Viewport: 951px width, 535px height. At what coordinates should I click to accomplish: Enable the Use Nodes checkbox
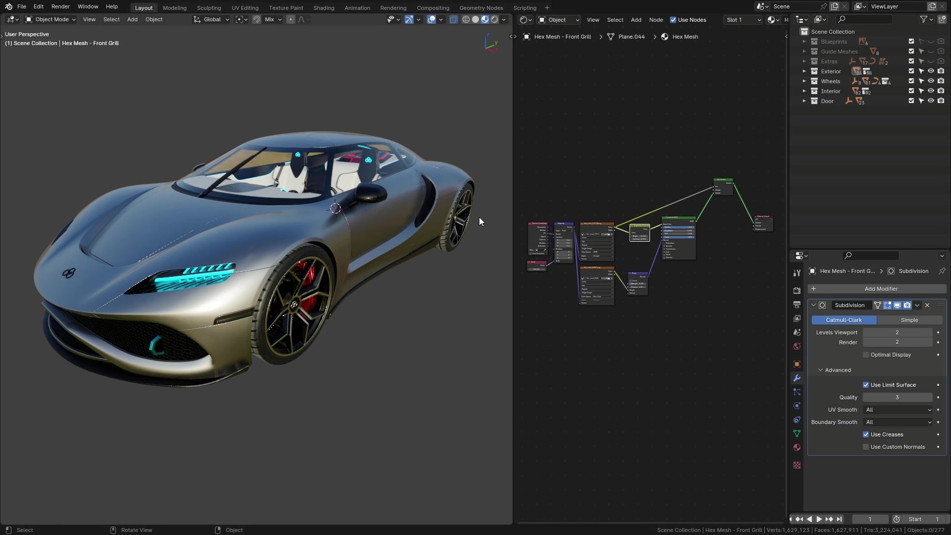click(673, 20)
